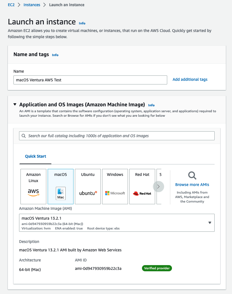Open Info link beside Name and tags

(55, 55)
